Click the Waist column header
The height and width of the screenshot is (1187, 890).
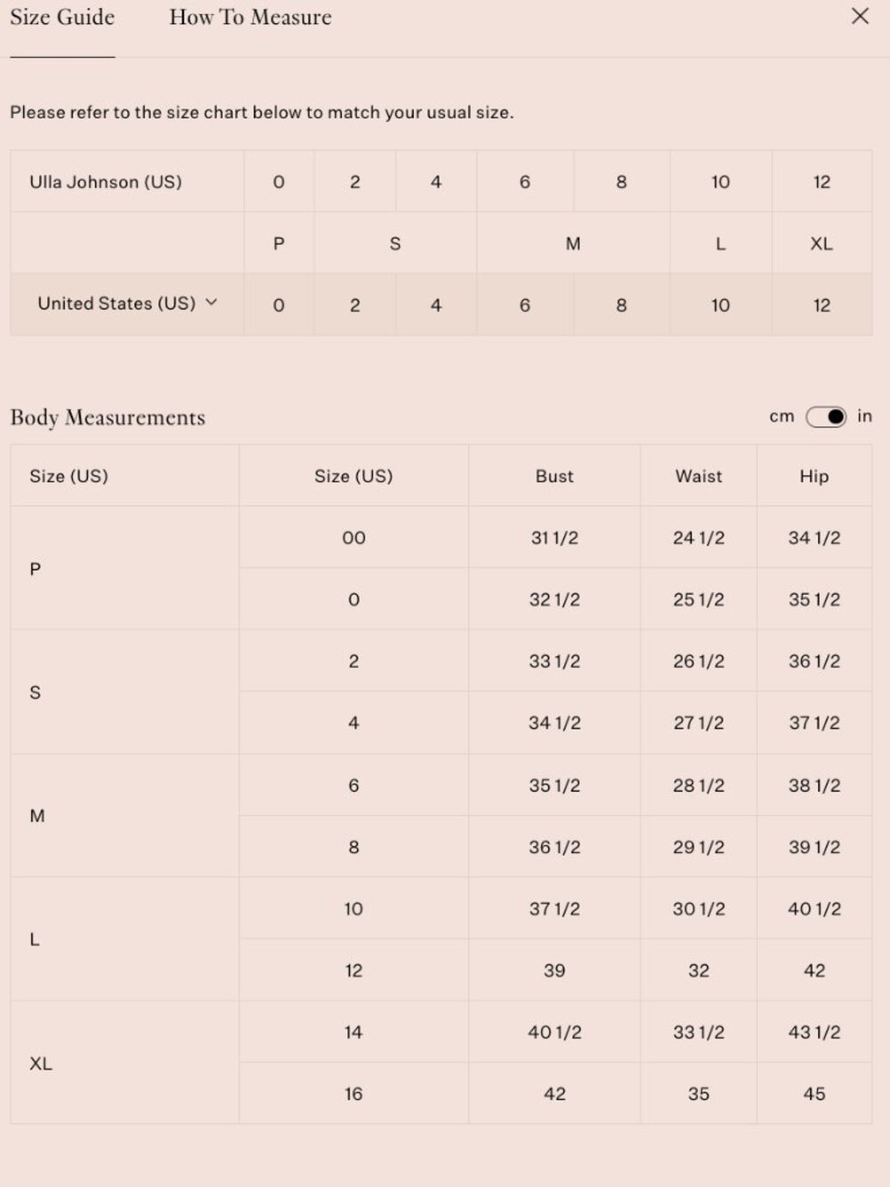[x=699, y=476]
